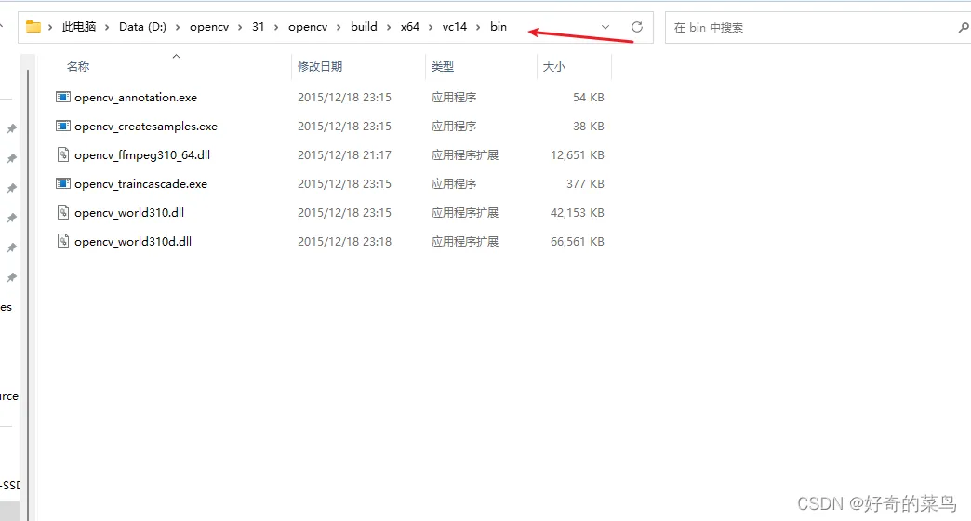Click the 54 KB size cell
This screenshot has width=971, height=521.
(589, 98)
